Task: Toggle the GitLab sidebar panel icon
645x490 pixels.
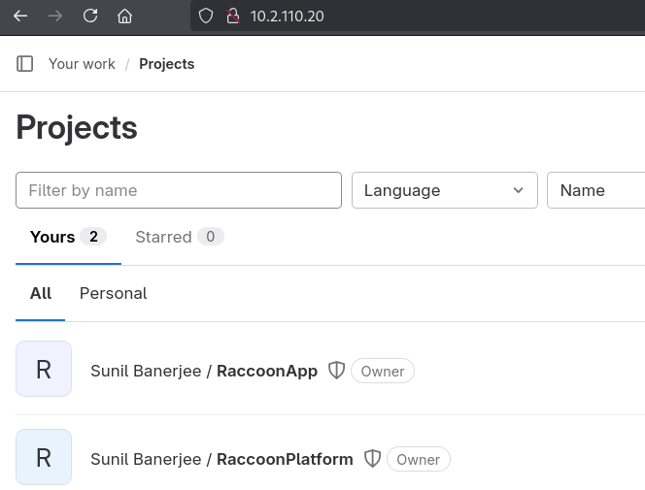Action: 25,64
